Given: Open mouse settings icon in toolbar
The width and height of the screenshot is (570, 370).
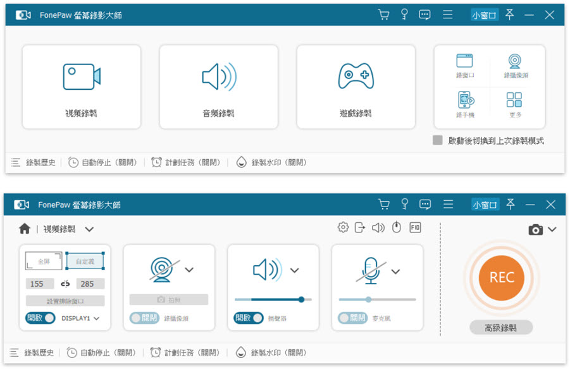Looking at the screenshot, I should (396, 227).
